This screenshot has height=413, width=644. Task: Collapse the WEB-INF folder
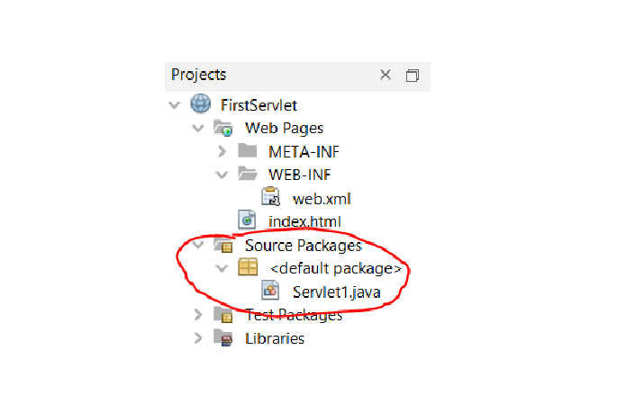[x=222, y=175]
